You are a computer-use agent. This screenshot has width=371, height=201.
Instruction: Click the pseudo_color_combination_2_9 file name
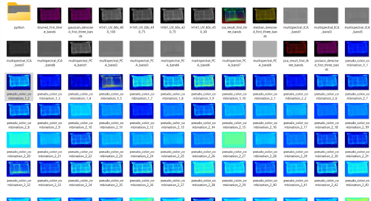click(49, 125)
